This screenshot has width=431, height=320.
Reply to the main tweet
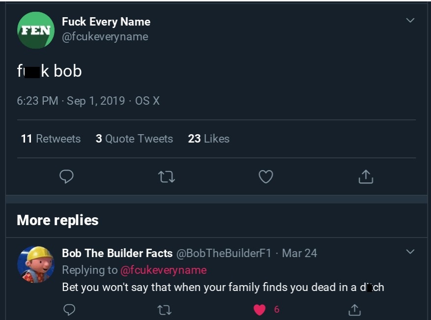(66, 176)
